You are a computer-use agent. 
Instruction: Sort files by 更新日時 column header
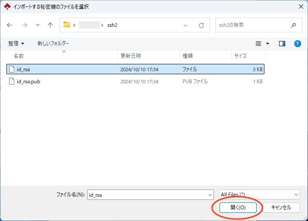click(131, 56)
